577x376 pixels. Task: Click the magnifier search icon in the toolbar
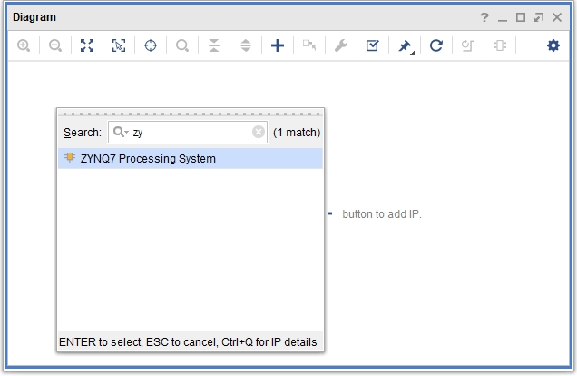click(182, 45)
